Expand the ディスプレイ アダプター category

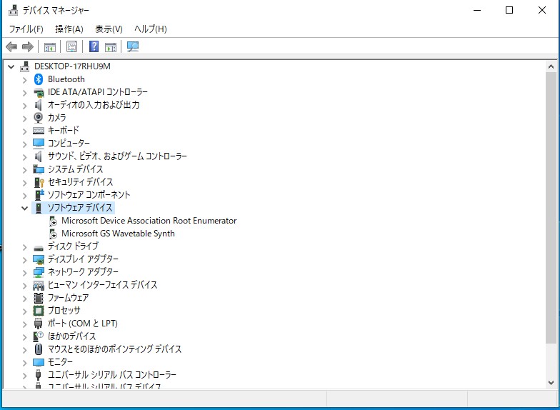tap(24, 259)
